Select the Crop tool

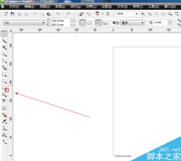click(x=4, y=47)
